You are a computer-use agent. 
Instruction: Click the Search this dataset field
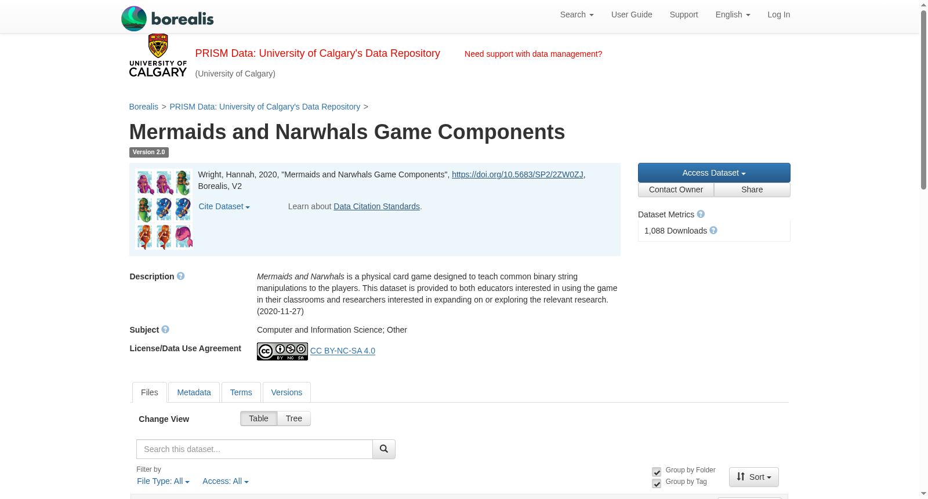[x=255, y=449]
